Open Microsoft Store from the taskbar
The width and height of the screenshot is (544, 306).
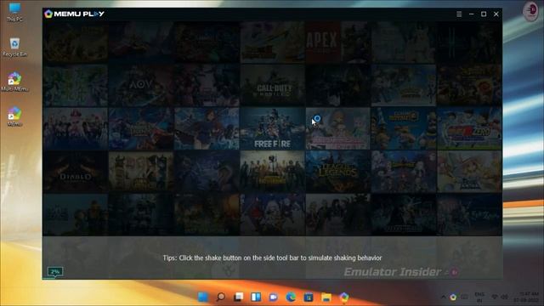[309, 297]
